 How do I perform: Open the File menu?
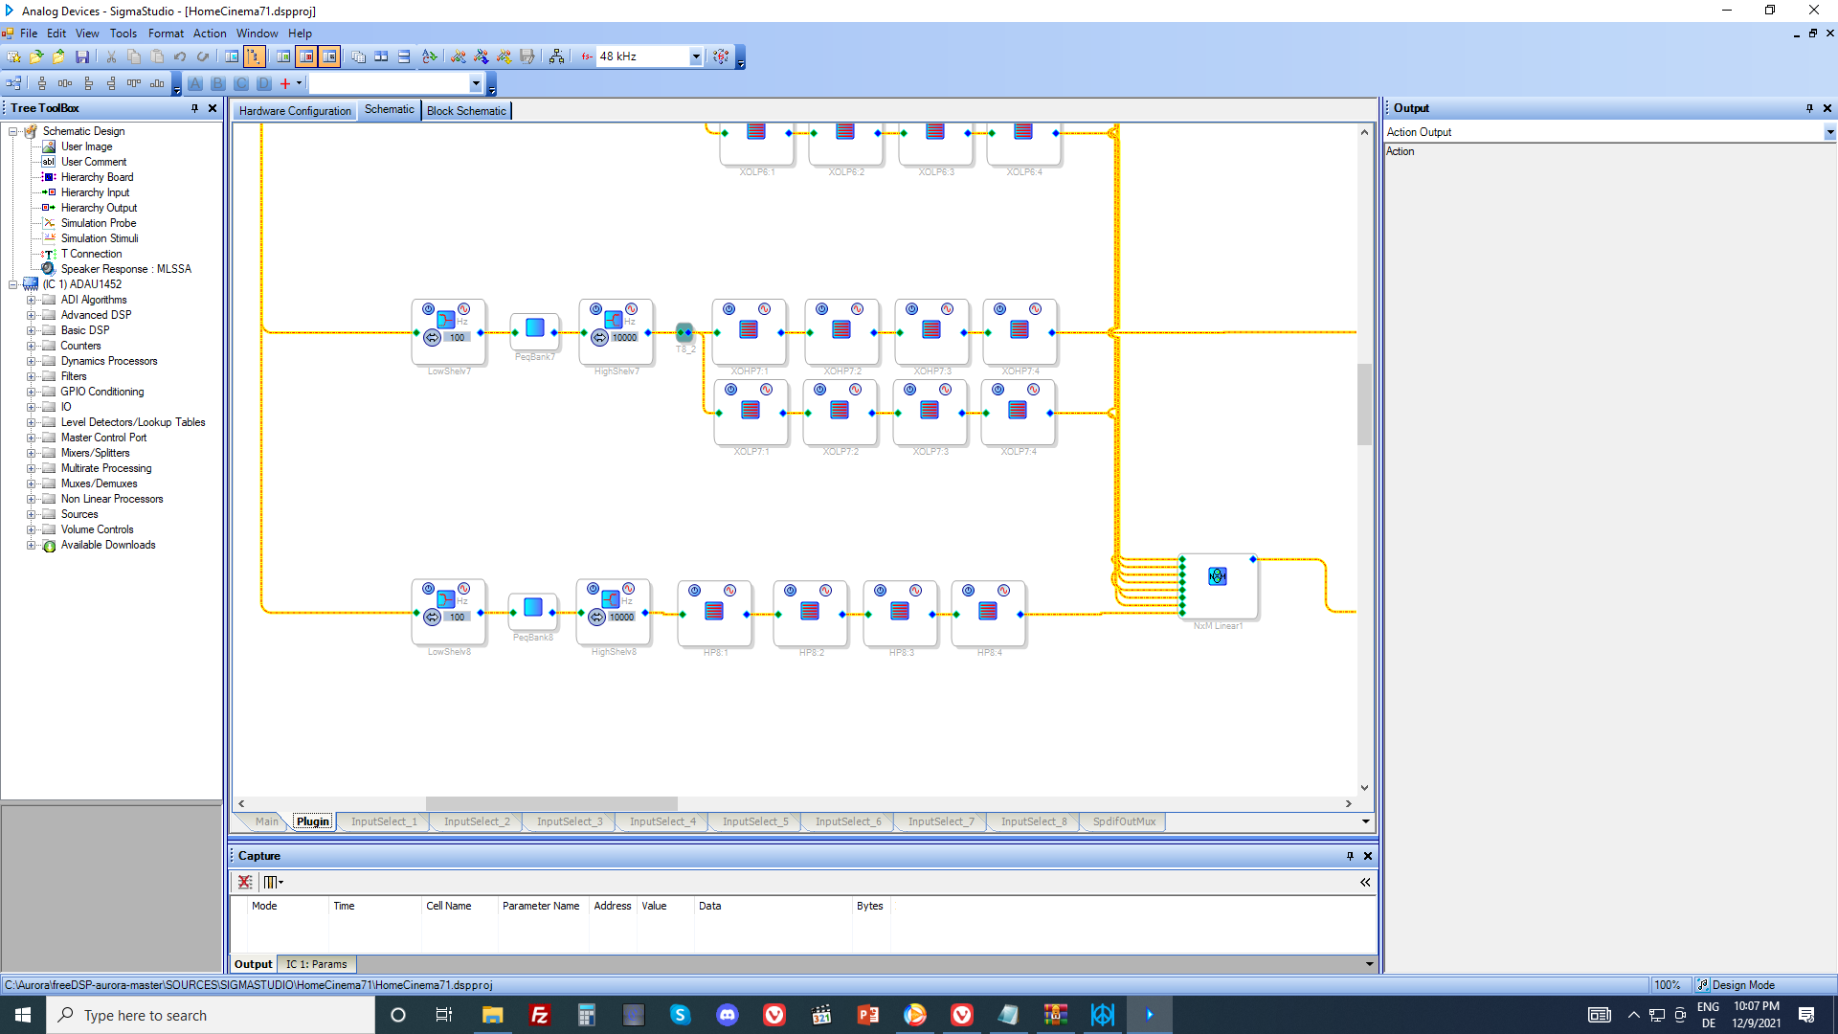(29, 33)
